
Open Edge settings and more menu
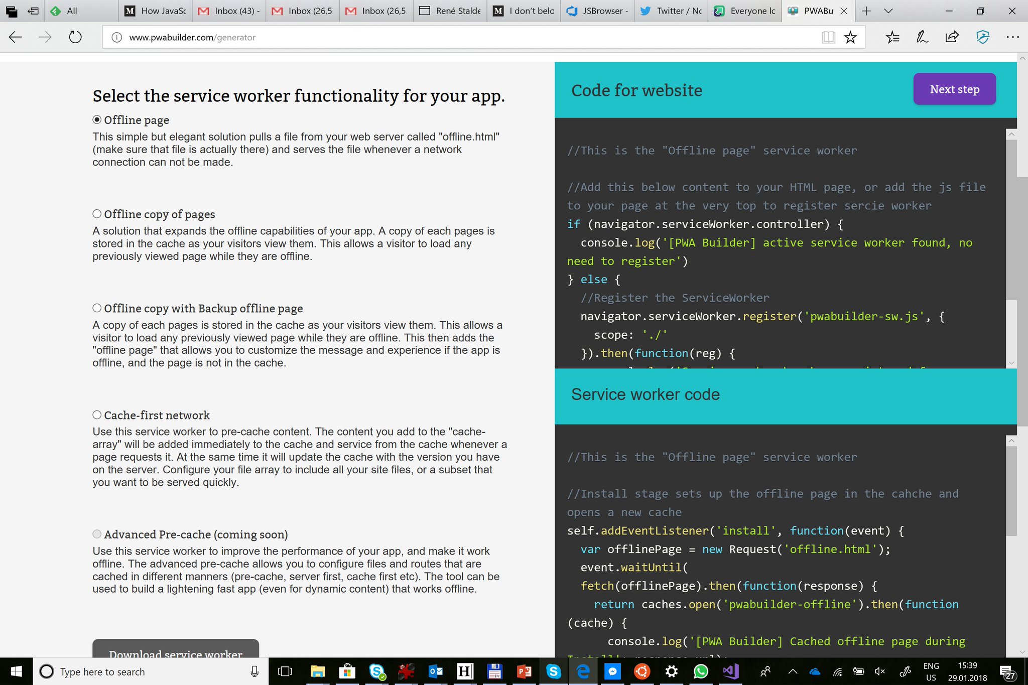pyautogui.click(x=1012, y=37)
